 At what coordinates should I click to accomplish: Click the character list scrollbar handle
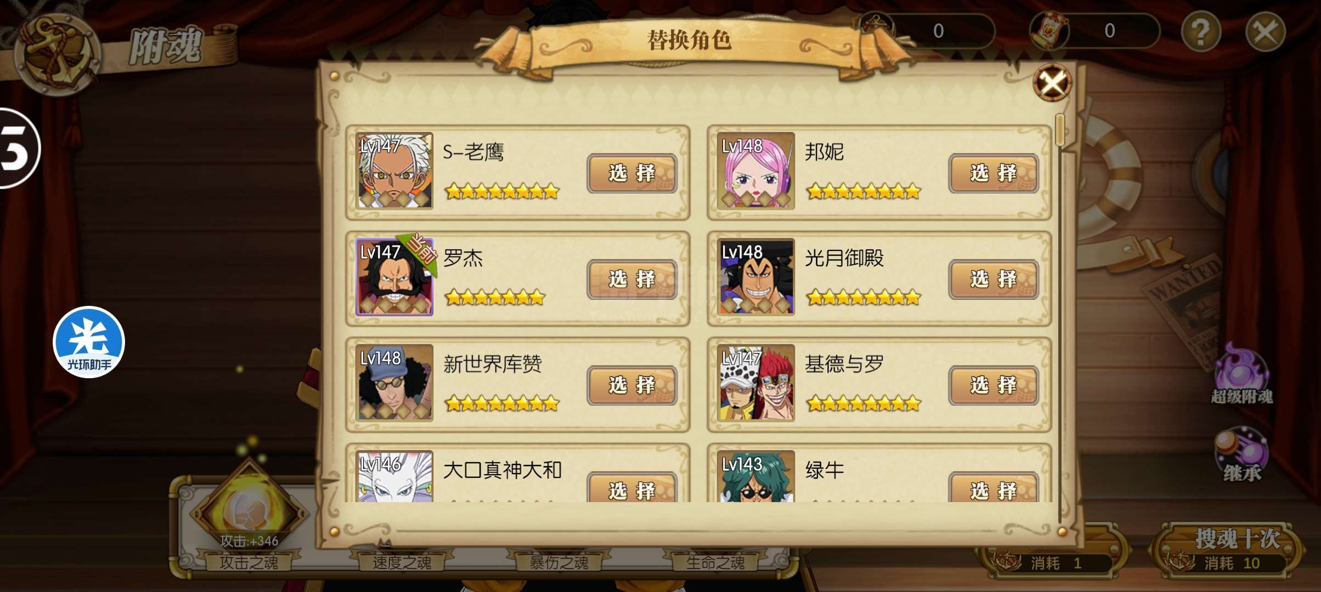click(x=1059, y=130)
